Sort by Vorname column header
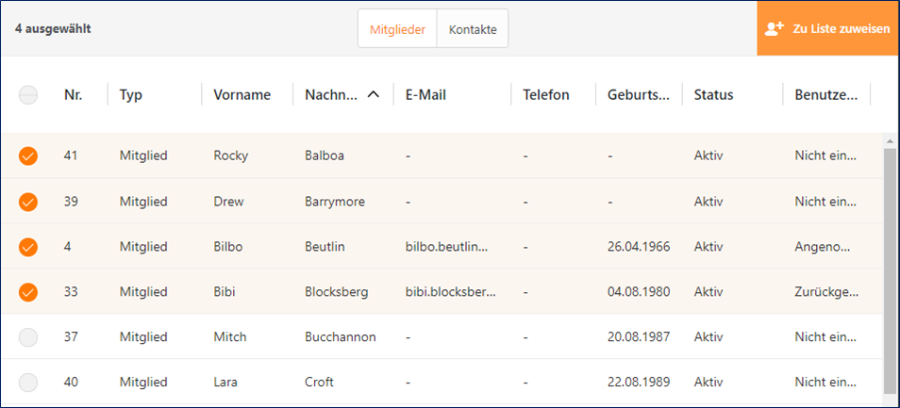Image resolution: width=900 pixels, height=408 pixels. 242,94
